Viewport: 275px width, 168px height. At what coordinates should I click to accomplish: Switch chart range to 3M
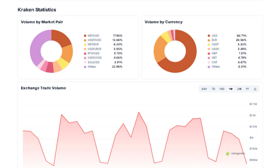[239, 89]
